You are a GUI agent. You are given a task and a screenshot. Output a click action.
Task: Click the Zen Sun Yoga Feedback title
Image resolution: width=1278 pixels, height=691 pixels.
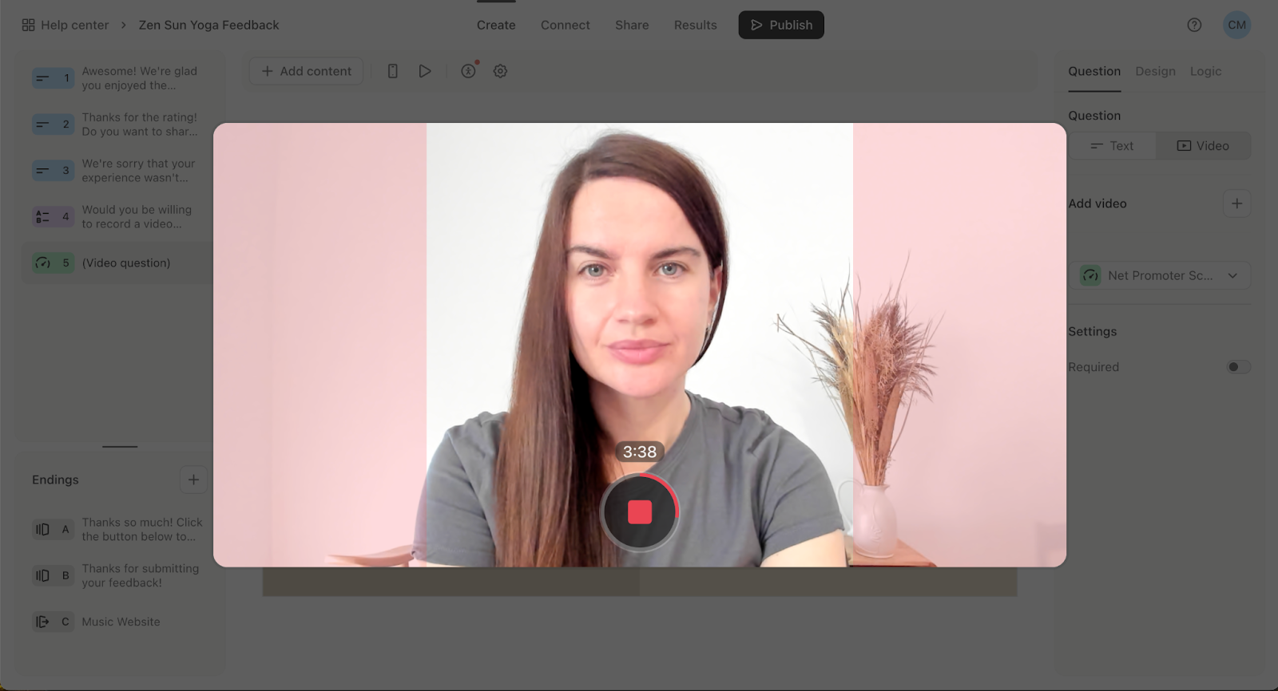click(x=209, y=25)
